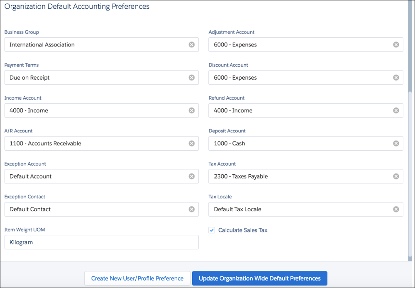Clear the A/R Account field value
The width and height of the screenshot is (415, 288).
coord(192,144)
